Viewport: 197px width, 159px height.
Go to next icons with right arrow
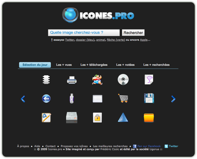[x=173, y=99]
